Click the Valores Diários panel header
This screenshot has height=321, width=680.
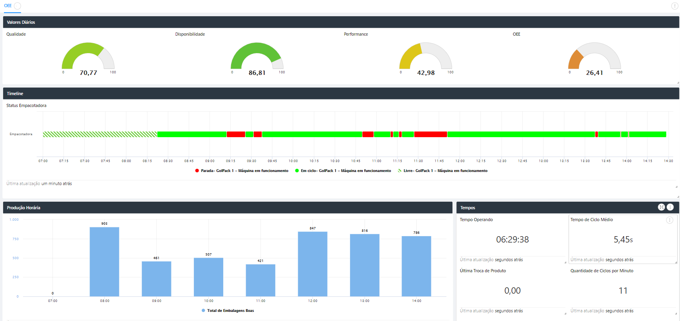341,22
